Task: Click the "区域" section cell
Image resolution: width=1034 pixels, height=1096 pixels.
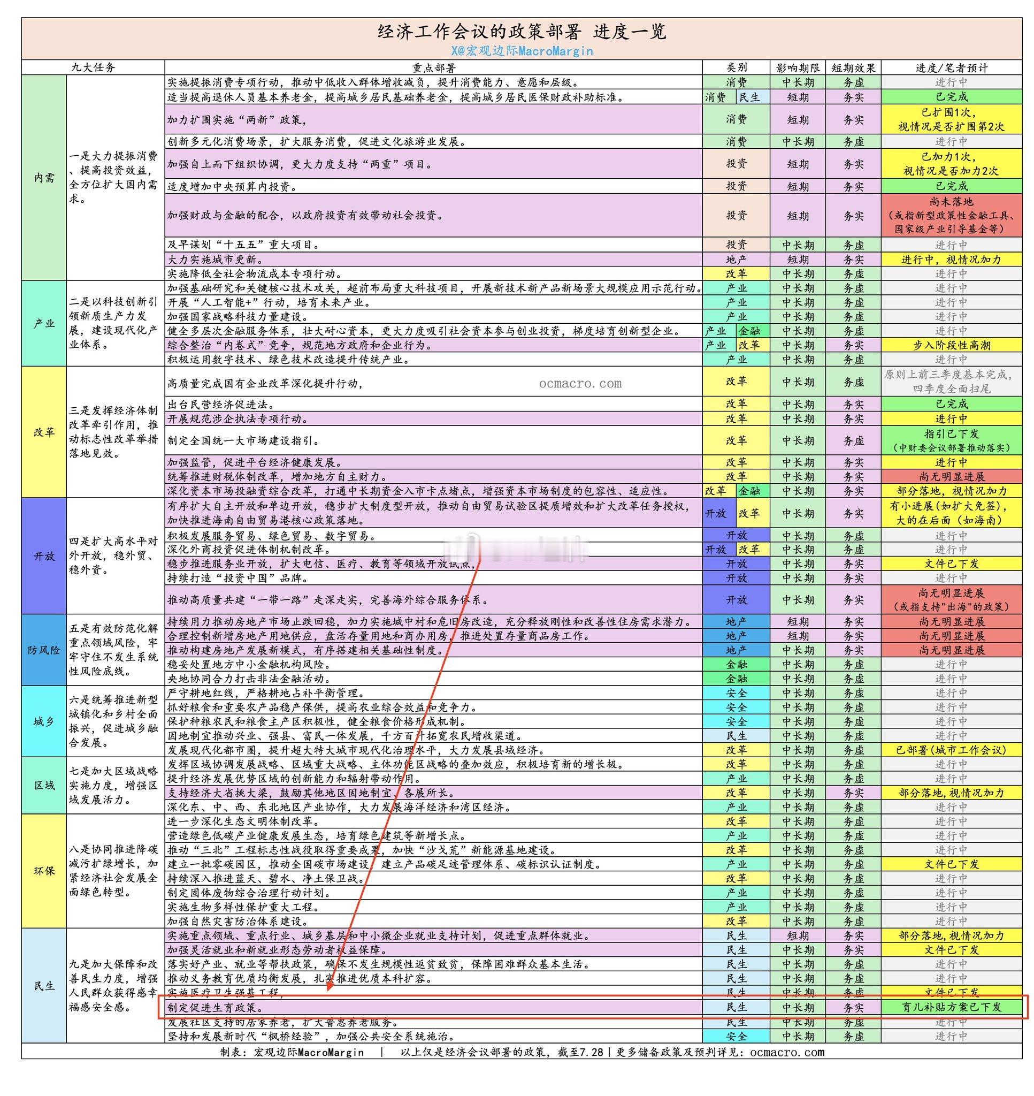Action: pyautogui.click(x=44, y=786)
